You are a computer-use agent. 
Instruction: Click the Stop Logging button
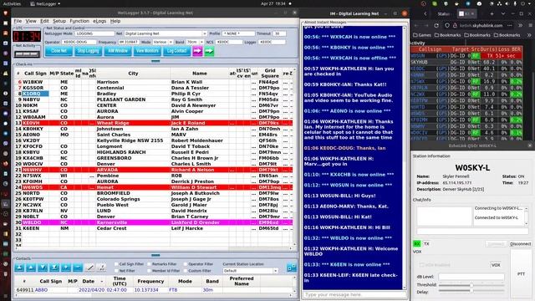[x=88, y=51]
